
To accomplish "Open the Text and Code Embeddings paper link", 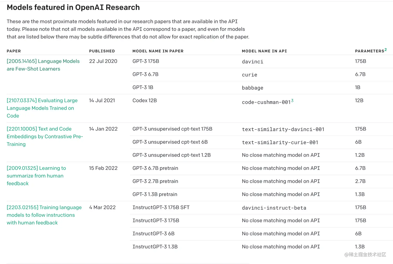I will pyautogui.click(x=45, y=137).
